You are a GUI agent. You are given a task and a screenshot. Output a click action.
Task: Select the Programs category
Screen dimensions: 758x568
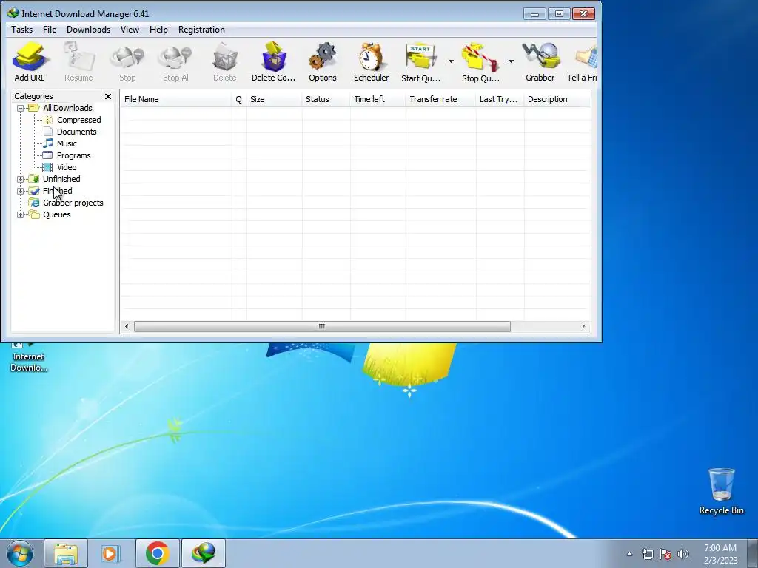[x=73, y=155]
